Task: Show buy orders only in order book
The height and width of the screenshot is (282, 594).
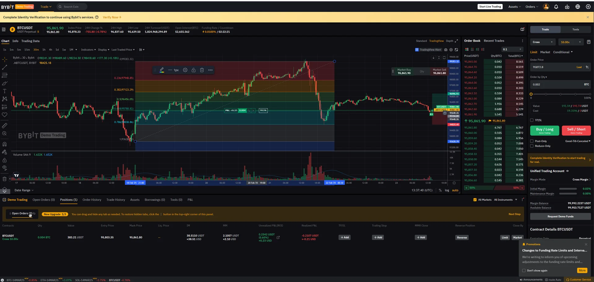Action: pyautogui.click(x=477, y=49)
